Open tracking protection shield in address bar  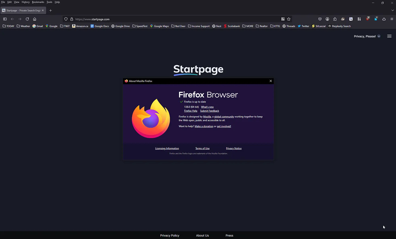(x=66, y=19)
